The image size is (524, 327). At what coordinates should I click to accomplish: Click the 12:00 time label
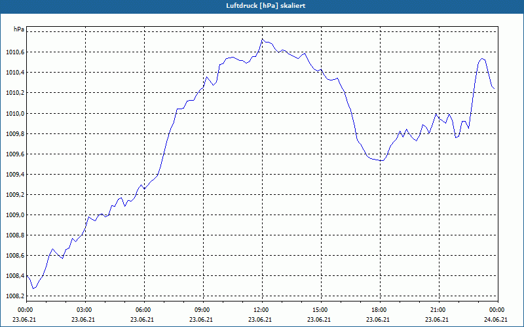[262, 310]
